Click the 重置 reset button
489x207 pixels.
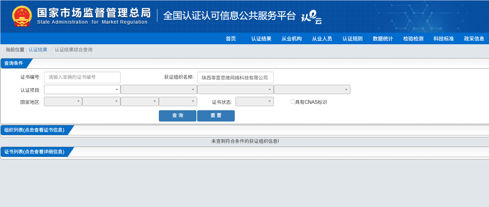point(216,116)
